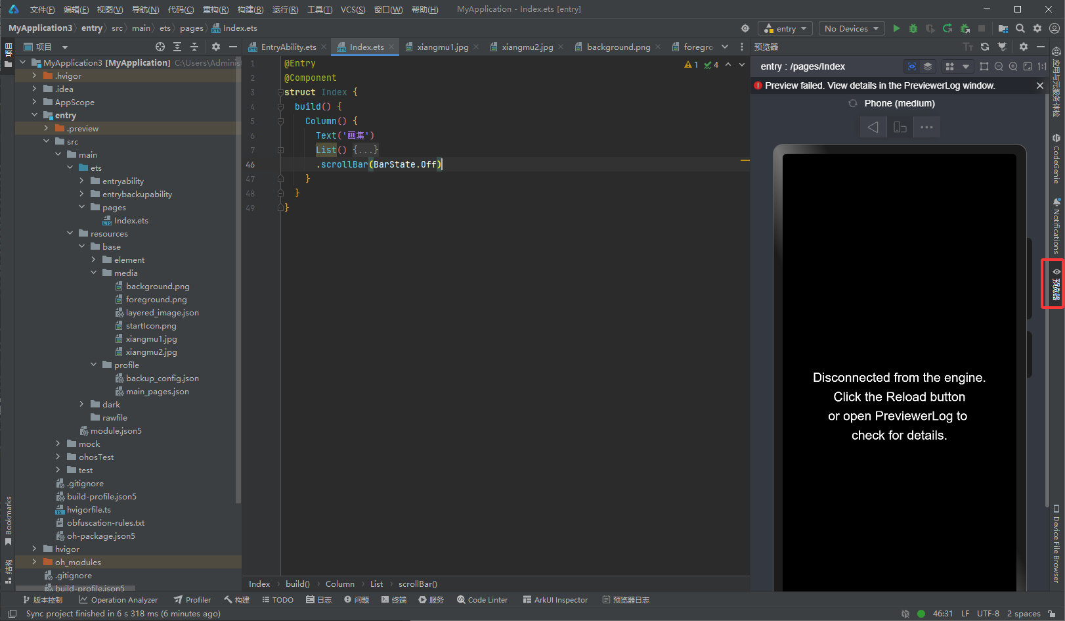
Task: Open Project Structure icon in top toolbar
Action: pyautogui.click(x=1003, y=28)
